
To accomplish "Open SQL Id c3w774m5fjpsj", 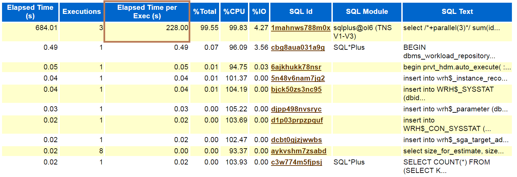I will pos(296,162).
